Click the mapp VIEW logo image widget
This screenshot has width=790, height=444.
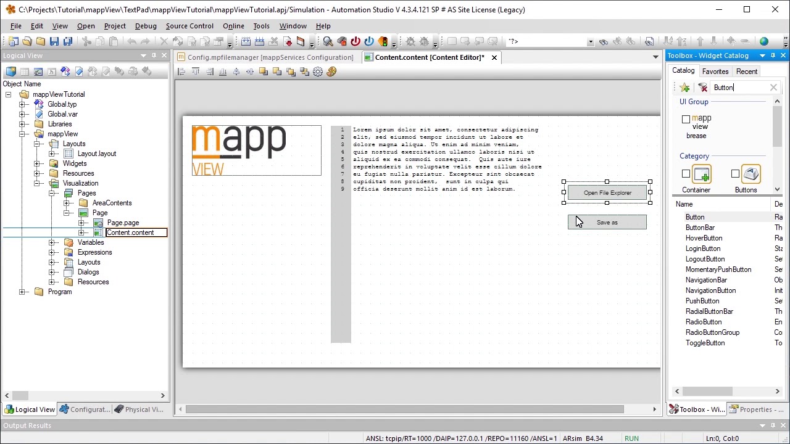(257, 150)
